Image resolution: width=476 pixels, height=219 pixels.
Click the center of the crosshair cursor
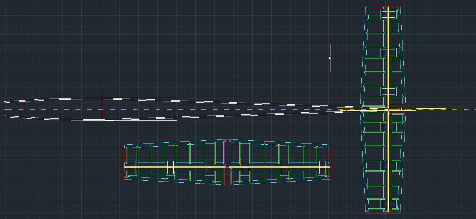330,58
